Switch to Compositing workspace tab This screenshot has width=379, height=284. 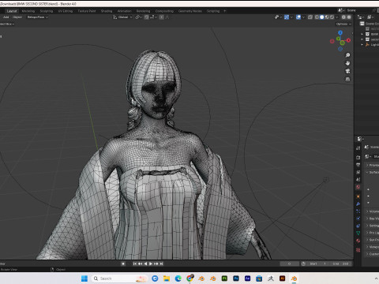click(164, 11)
